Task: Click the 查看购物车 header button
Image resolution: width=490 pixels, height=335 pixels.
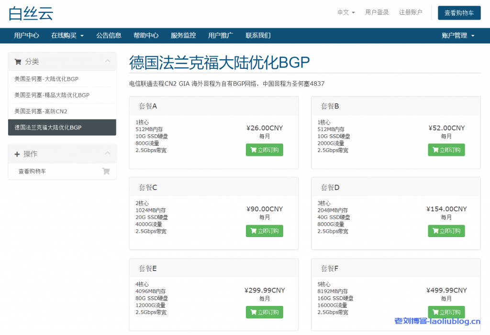Action: (x=459, y=13)
